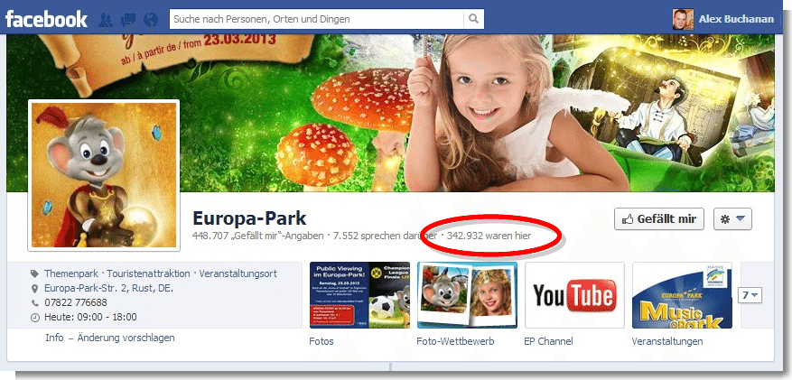This screenshot has width=792, height=380.
Task: Click the clock icon beside opening hours
Action: point(35,318)
